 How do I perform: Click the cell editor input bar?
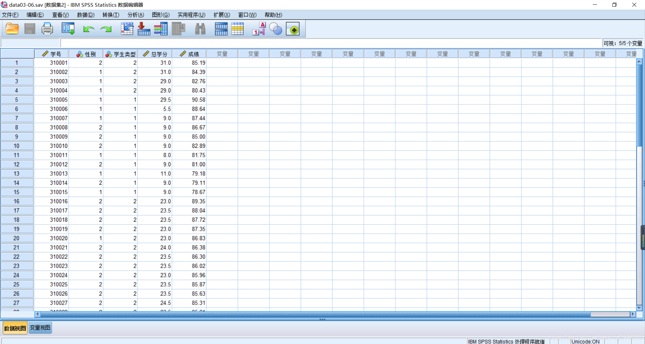[x=331, y=43]
